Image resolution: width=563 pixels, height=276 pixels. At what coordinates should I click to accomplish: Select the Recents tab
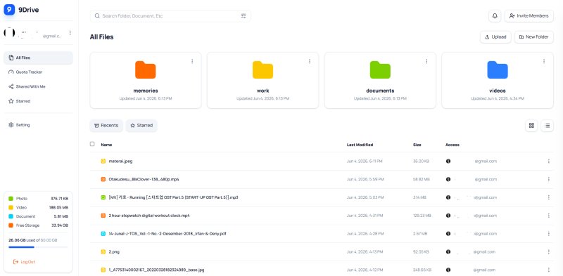(106, 126)
